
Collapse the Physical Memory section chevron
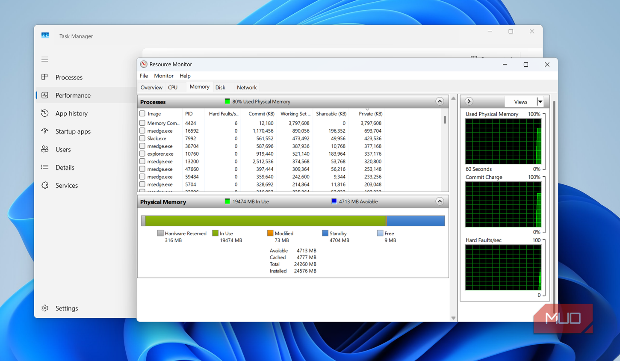(x=440, y=201)
